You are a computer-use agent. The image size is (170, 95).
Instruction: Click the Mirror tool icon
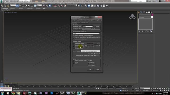click(x=79, y=6)
